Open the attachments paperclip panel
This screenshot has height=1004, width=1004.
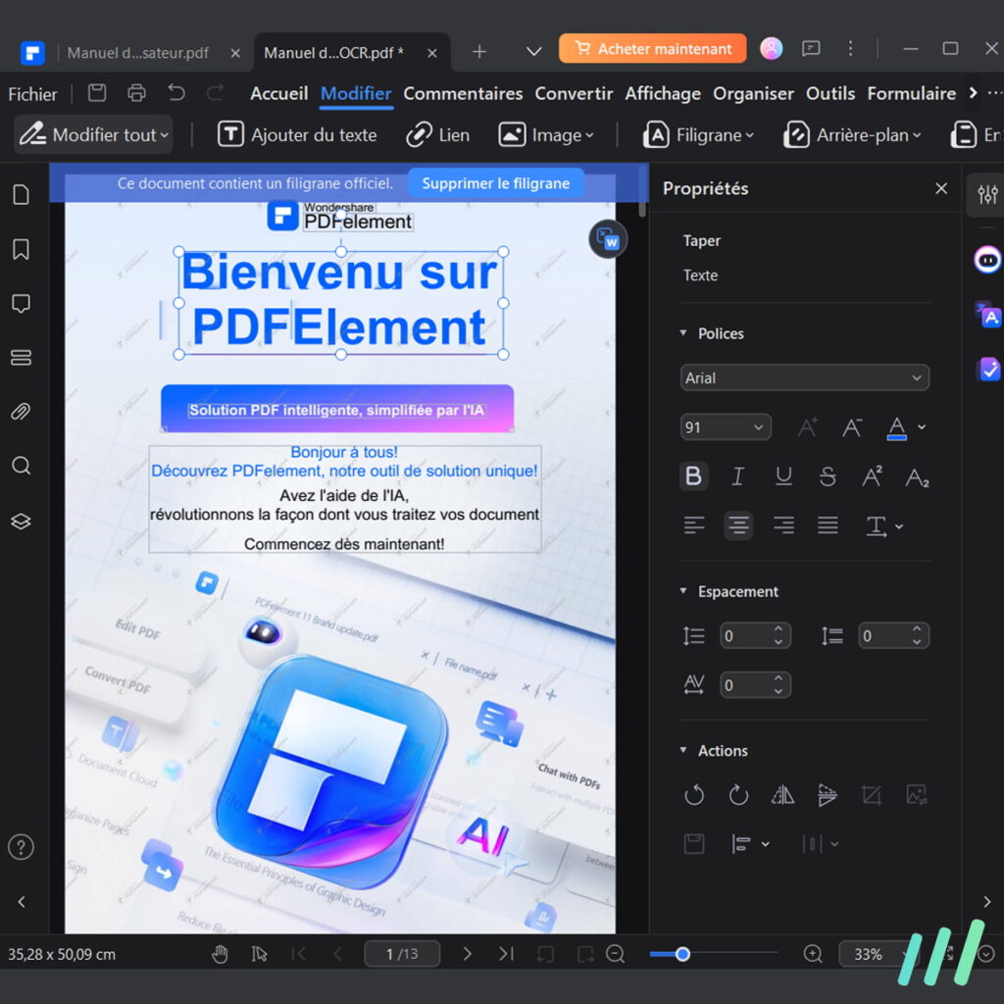(x=22, y=412)
